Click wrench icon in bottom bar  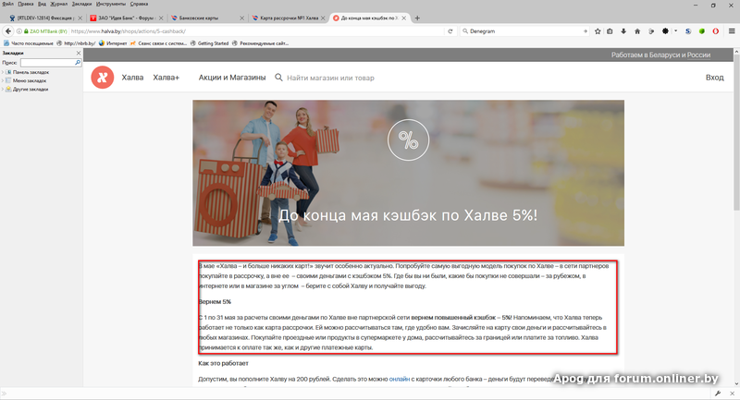click(x=718, y=394)
